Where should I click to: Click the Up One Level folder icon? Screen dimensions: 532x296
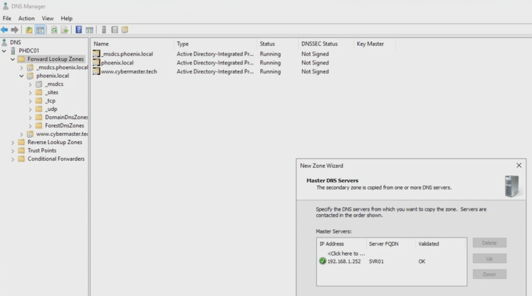tap(29, 30)
